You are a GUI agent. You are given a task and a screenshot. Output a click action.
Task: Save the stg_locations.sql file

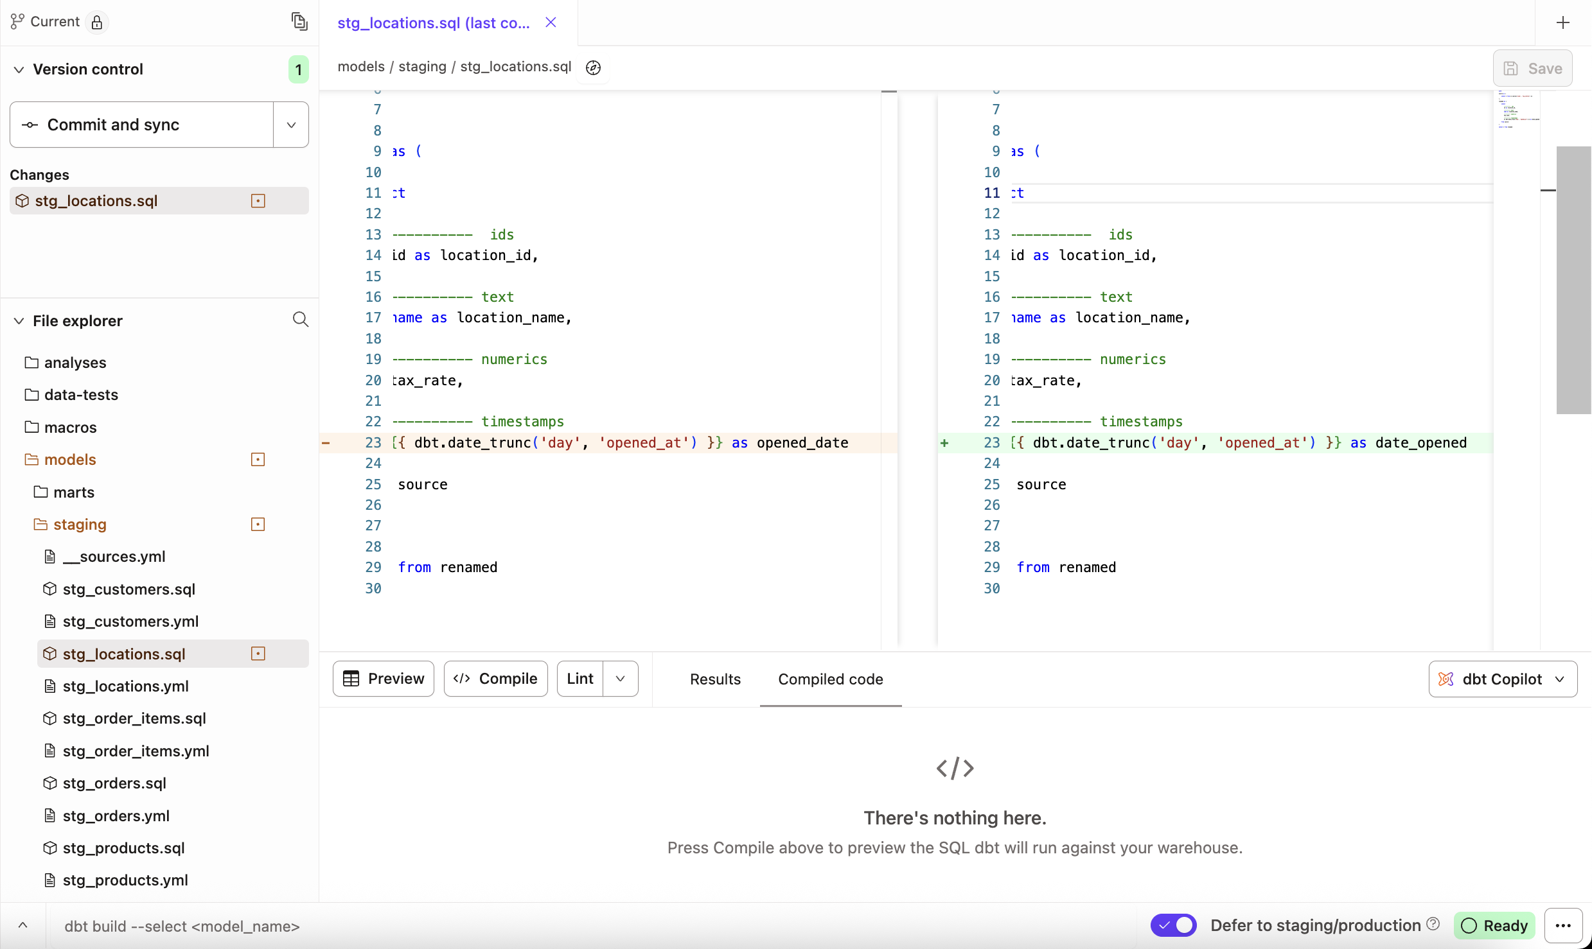click(x=1532, y=68)
